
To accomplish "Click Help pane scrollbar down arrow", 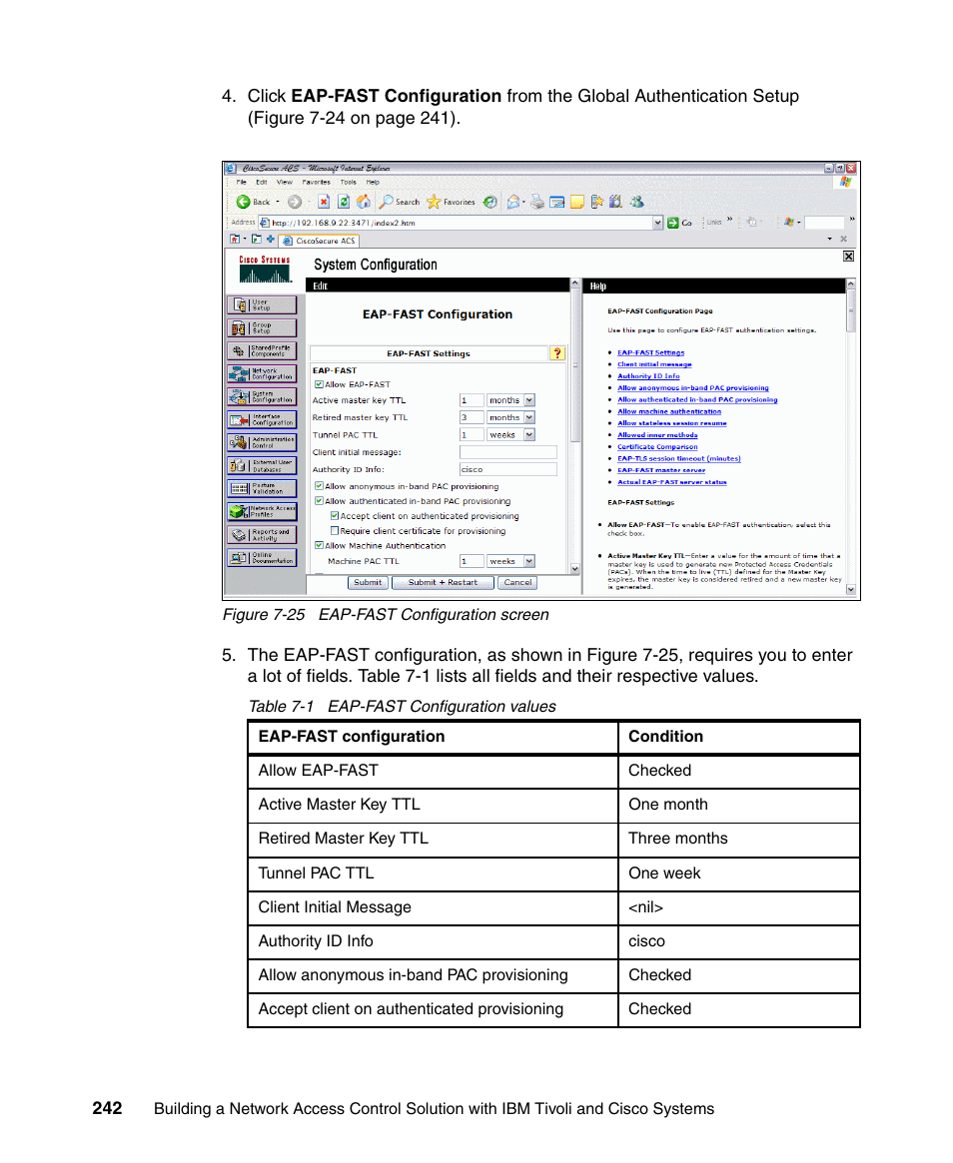I will coord(850,590).
